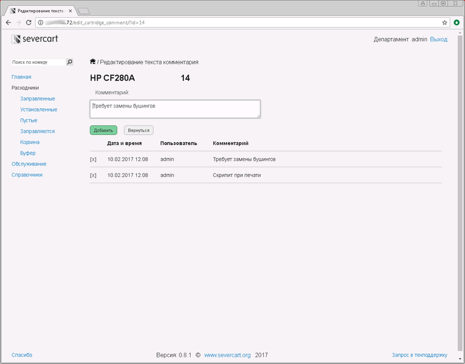Click the browser back arrow
Viewport: 465px width, 364px height.
click(x=8, y=23)
